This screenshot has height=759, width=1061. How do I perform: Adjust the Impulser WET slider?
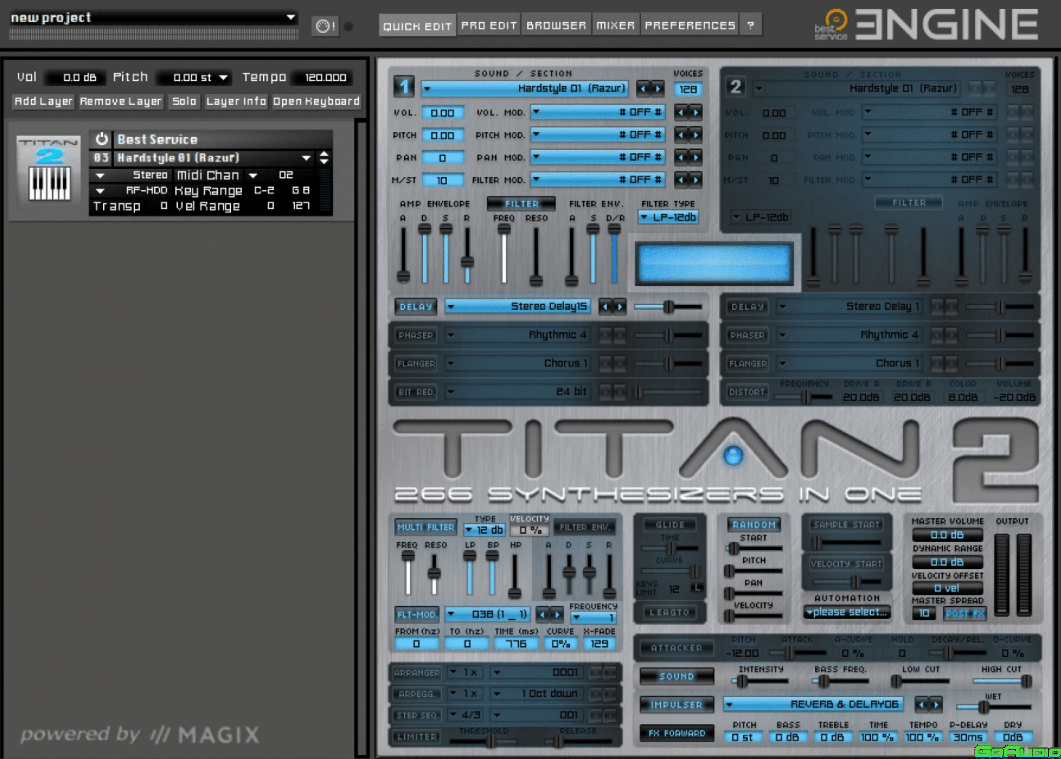[x=983, y=708]
